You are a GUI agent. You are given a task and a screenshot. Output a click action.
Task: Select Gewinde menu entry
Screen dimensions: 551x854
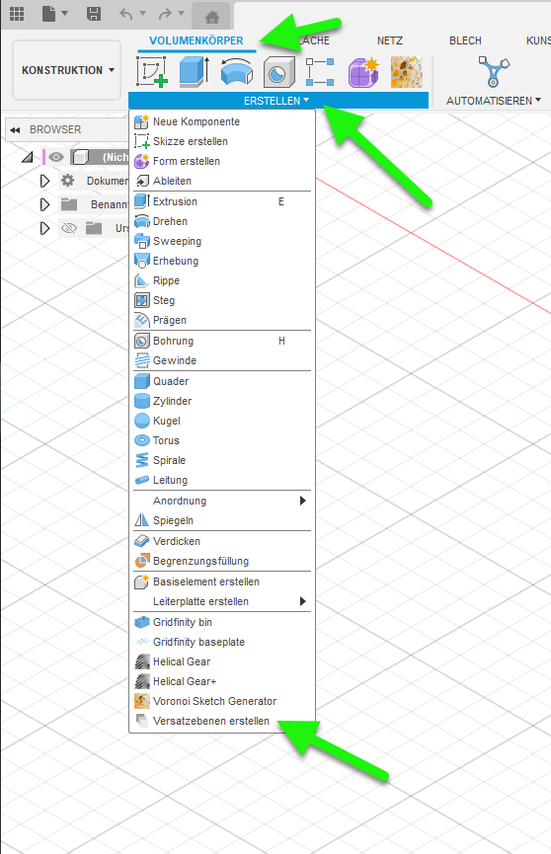point(222,360)
